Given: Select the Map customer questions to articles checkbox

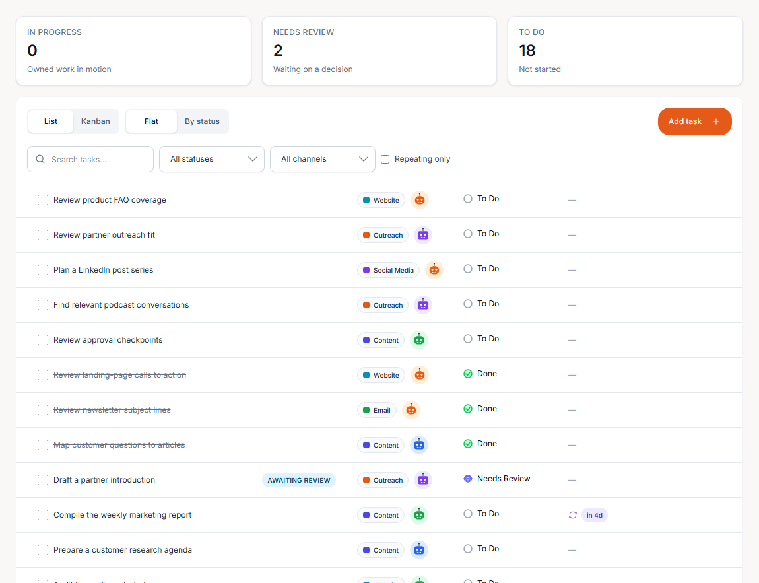Looking at the screenshot, I should tap(43, 445).
